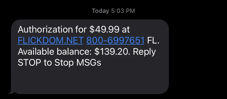227x99 pixels.
Task: Tap the 800-6997651 phone number link
Action: [x=115, y=40]
